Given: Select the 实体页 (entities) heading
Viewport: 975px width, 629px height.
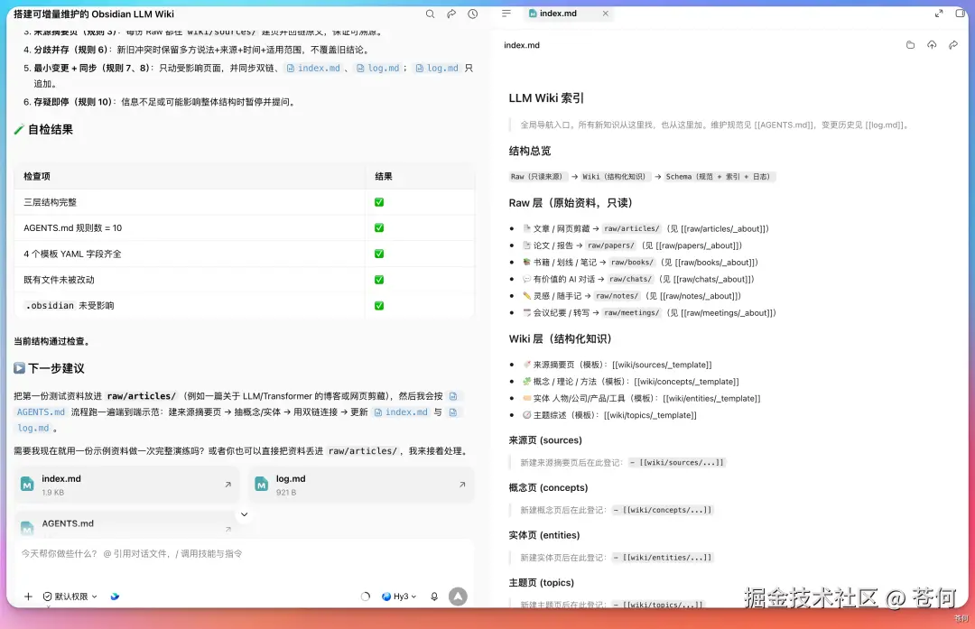Looking at the screenshot, I should [x=544, y=535].
